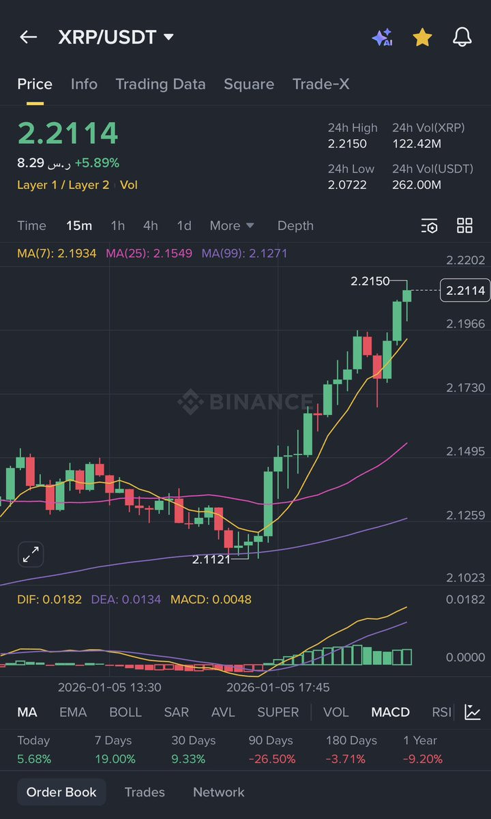Image resolution: width=491 pixels, height=819 pixels.
Task: Toggle the VOL sub-indicator
Action: 336,713
